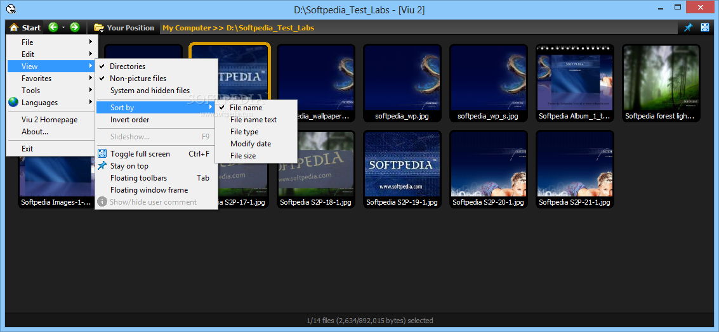This screenshot has height=332, width=719.
Task: Click the full screen icon in top-right toolbar
Action: [705, 27]
